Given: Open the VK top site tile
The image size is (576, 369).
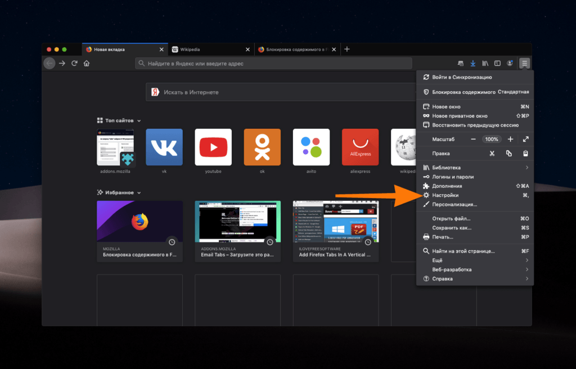Looking at the screenshot, I should point(164,147).
